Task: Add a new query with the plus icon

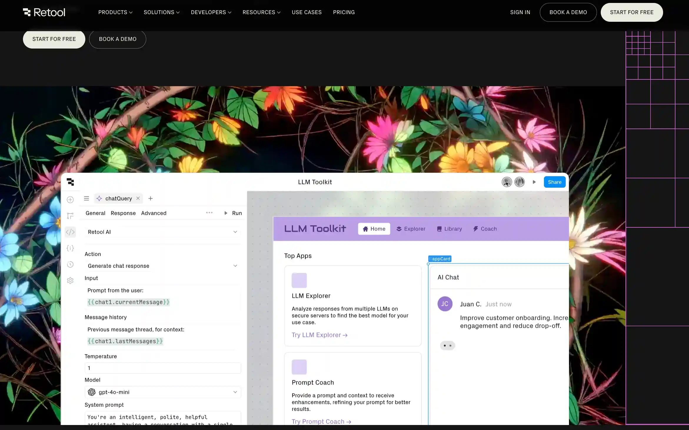Action: coord(151,199)
